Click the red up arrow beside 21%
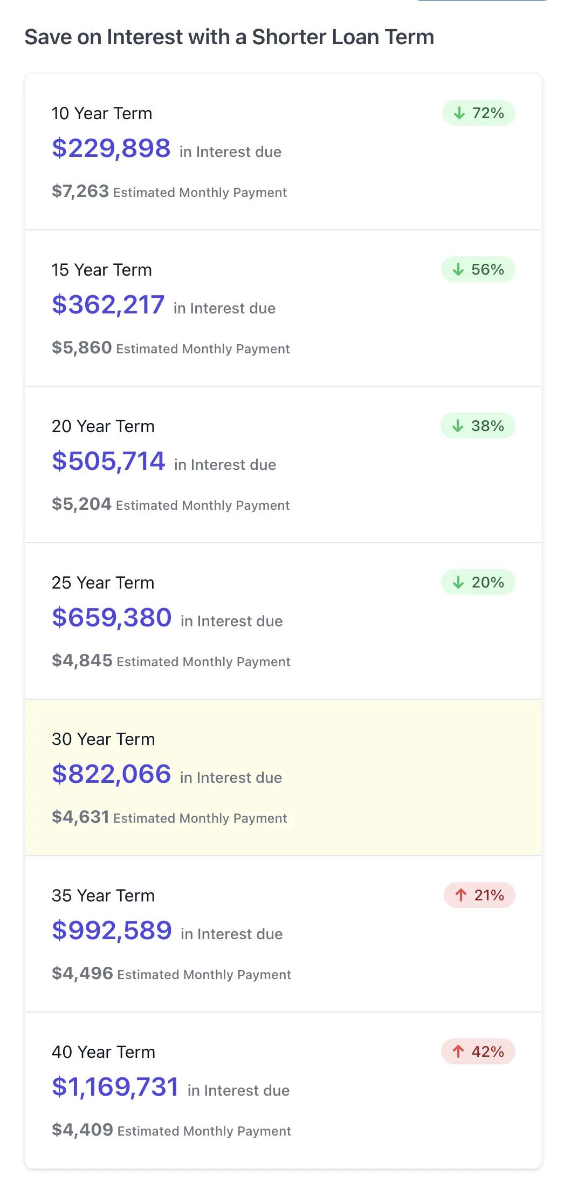Viewport: 564px width, 1189px height. click(x=461, y=896)
